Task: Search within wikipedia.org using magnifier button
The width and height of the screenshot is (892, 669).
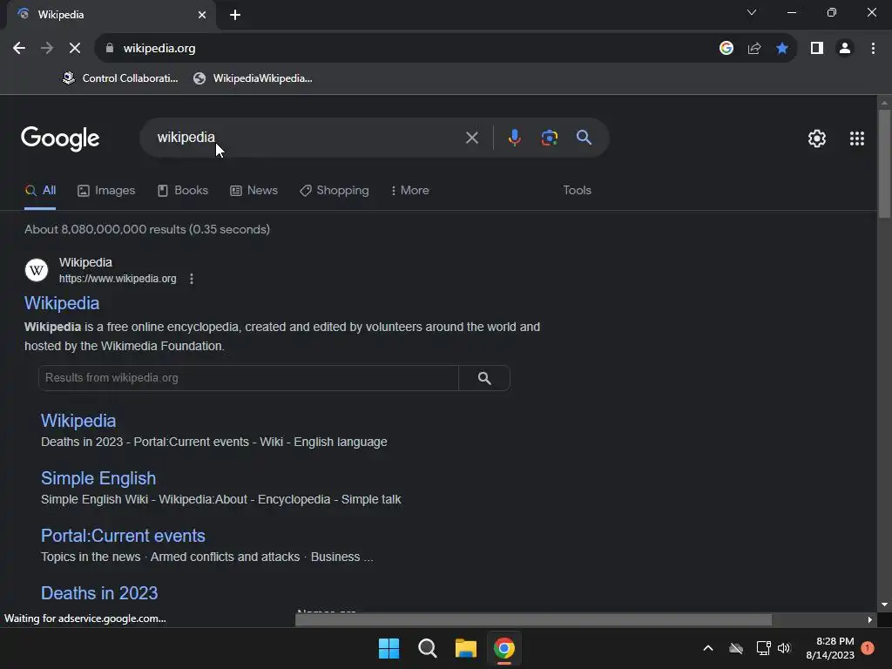Action: tap(484, 378)
